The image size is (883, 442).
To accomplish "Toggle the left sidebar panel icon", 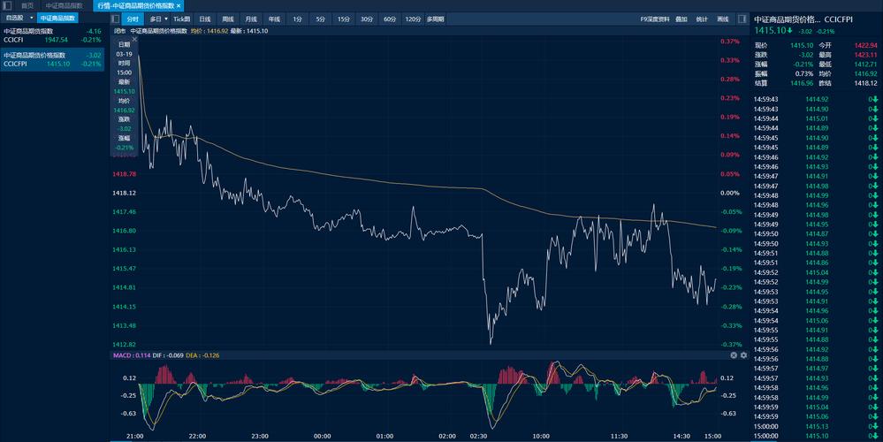I will (x=9, y=5).
